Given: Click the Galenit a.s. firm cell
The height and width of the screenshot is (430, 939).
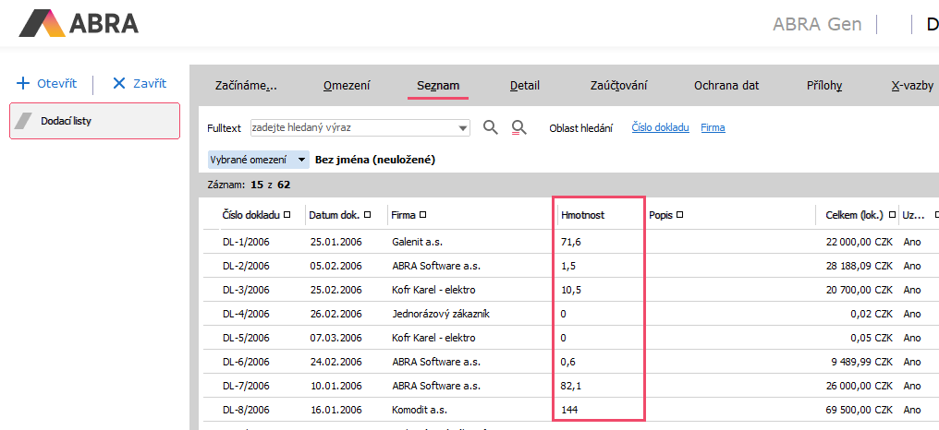Looking at the screenshot, I should (417, 242).
